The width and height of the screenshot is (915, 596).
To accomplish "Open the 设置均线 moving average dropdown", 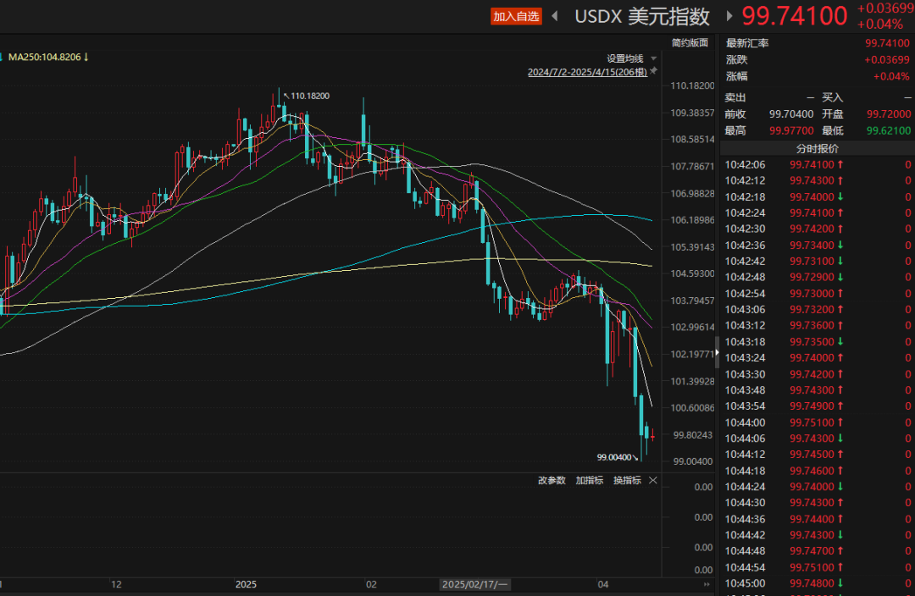I will coord(624,58).
